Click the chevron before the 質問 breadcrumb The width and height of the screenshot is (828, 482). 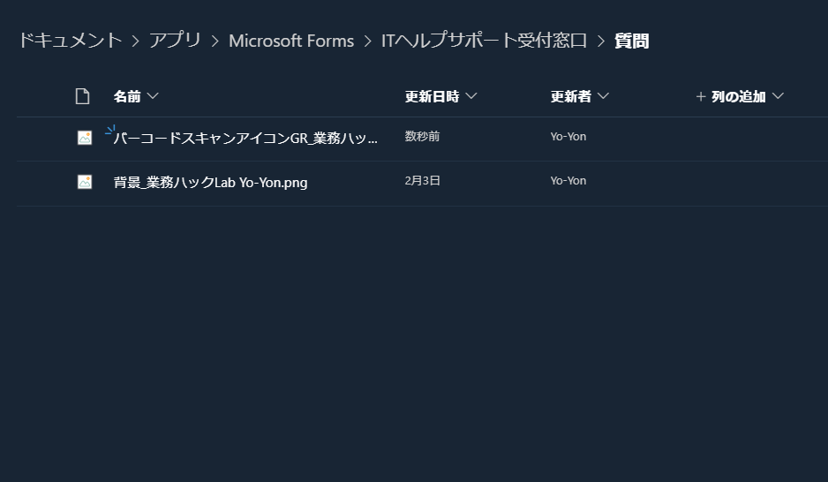coord(601,41)
